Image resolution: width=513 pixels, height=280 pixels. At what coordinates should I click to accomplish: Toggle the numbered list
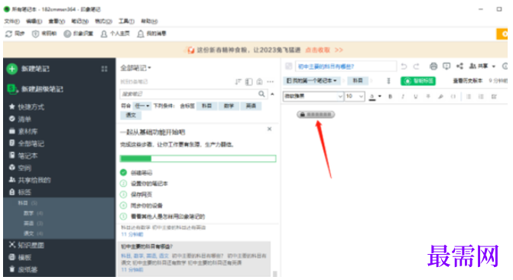481,96
